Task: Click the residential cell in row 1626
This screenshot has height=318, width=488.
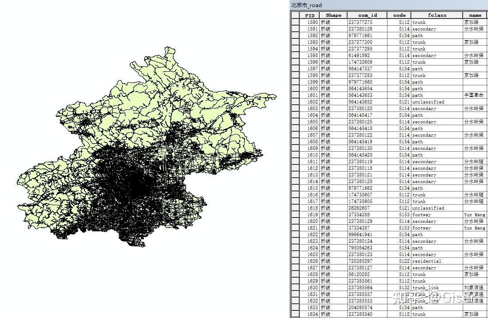Action: point(437,261)
